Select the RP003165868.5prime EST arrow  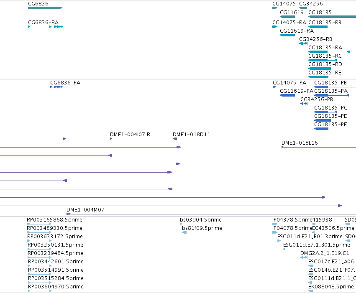(39, 224)
